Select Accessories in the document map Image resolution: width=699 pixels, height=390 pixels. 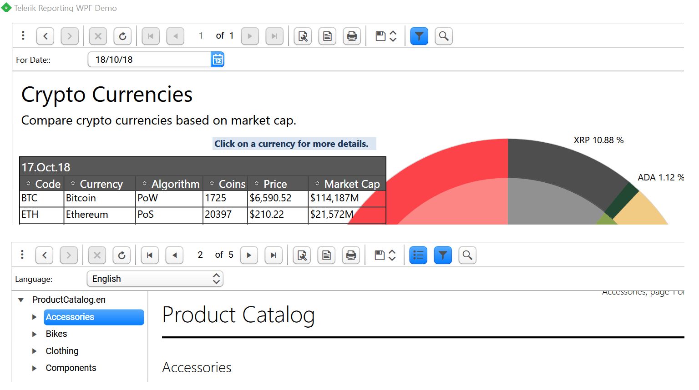[x=94, y=317]
